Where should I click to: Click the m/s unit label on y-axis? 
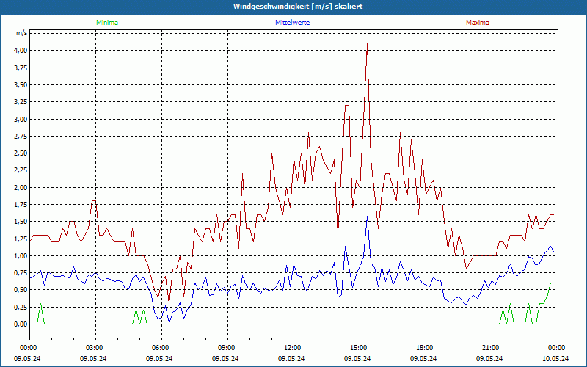pos(21,34)
